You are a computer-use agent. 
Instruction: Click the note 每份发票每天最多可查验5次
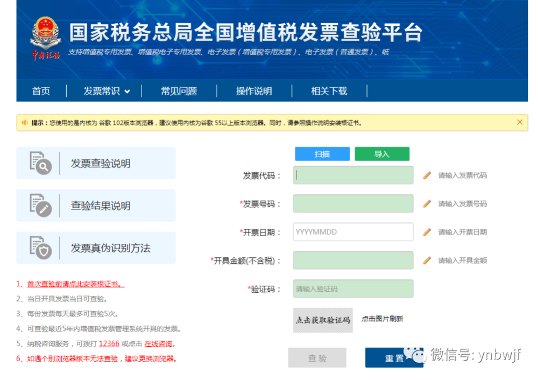pyautogui.click(x=67, y=314)
